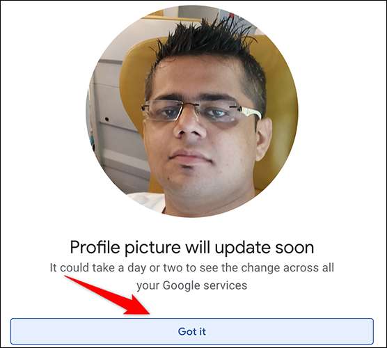Click the "your Google services" text line
Viewport: 387px width, 348px height.
coord(192,286)
